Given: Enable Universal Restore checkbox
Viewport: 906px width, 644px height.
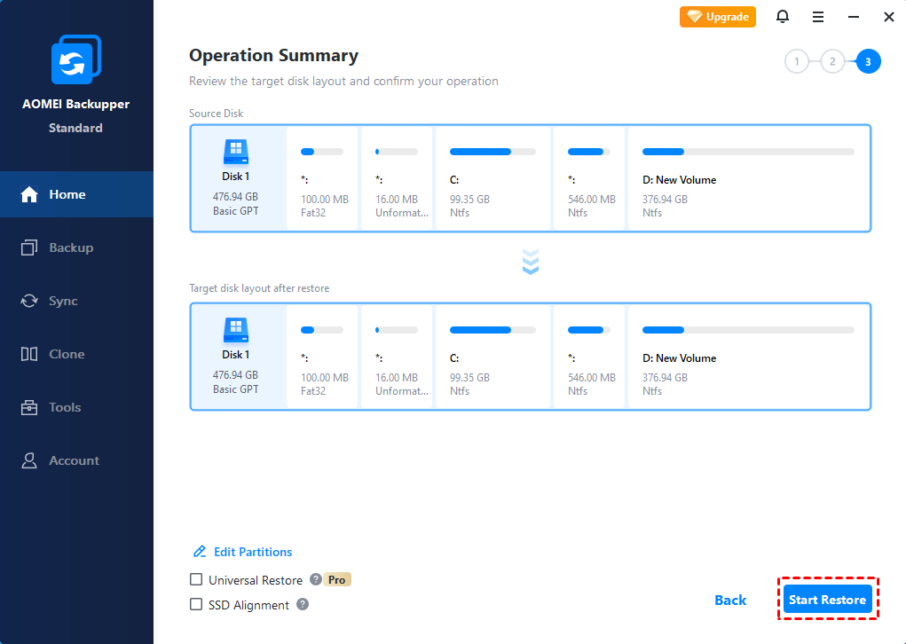Looking at the screenshot, I should pyautogui.click(x=196, y=579).
